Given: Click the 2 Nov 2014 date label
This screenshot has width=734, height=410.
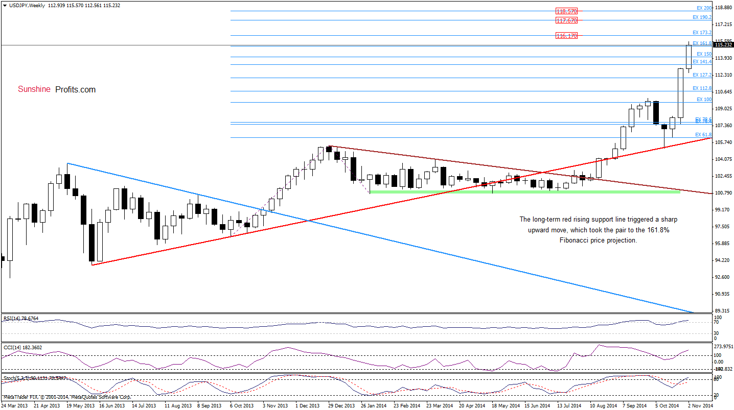Looking at the screenshot, I should [x=700, y=406].
